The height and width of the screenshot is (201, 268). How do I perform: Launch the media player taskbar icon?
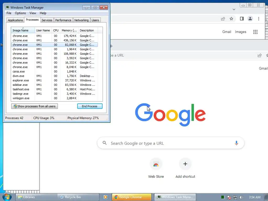(105, 197)
